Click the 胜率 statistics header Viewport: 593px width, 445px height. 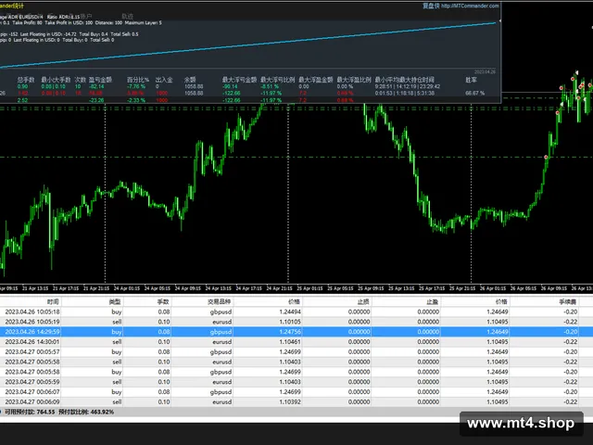471,80
